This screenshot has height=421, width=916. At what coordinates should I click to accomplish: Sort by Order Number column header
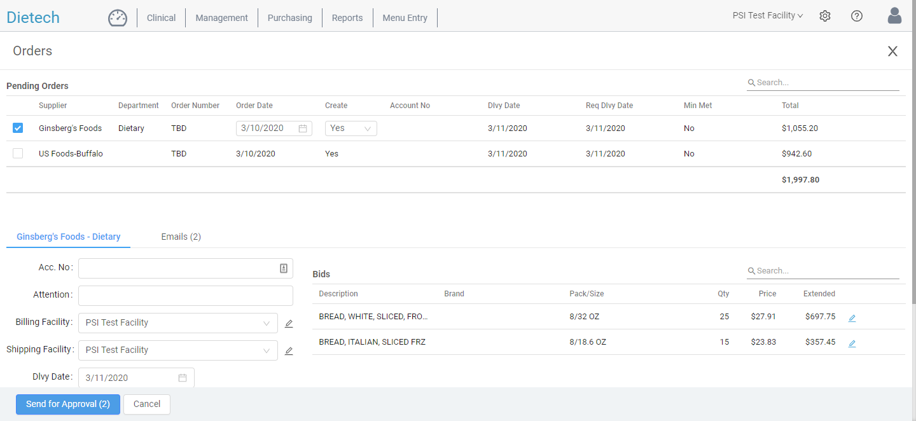(195, 106)
